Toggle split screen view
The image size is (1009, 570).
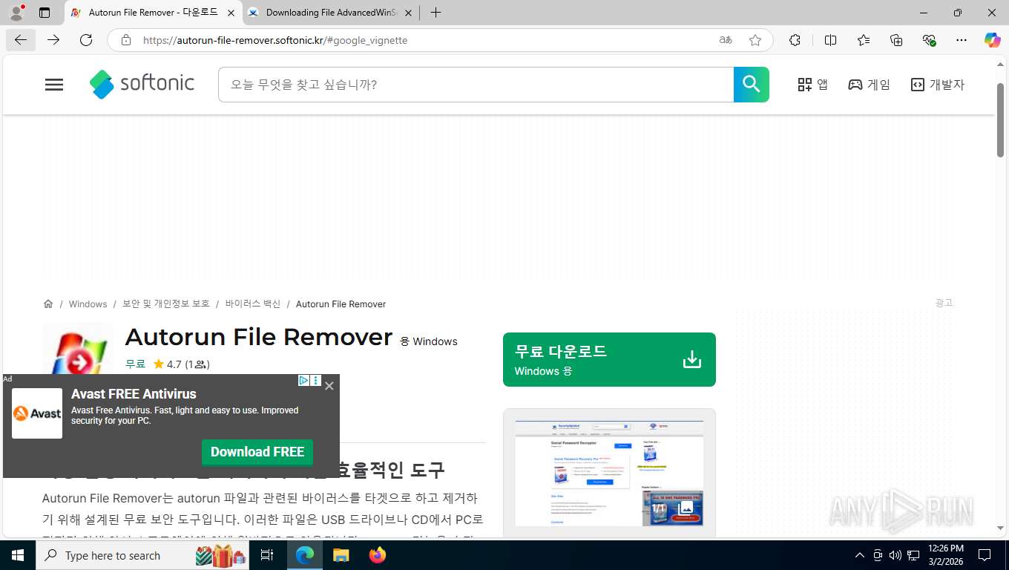point(830,40)
